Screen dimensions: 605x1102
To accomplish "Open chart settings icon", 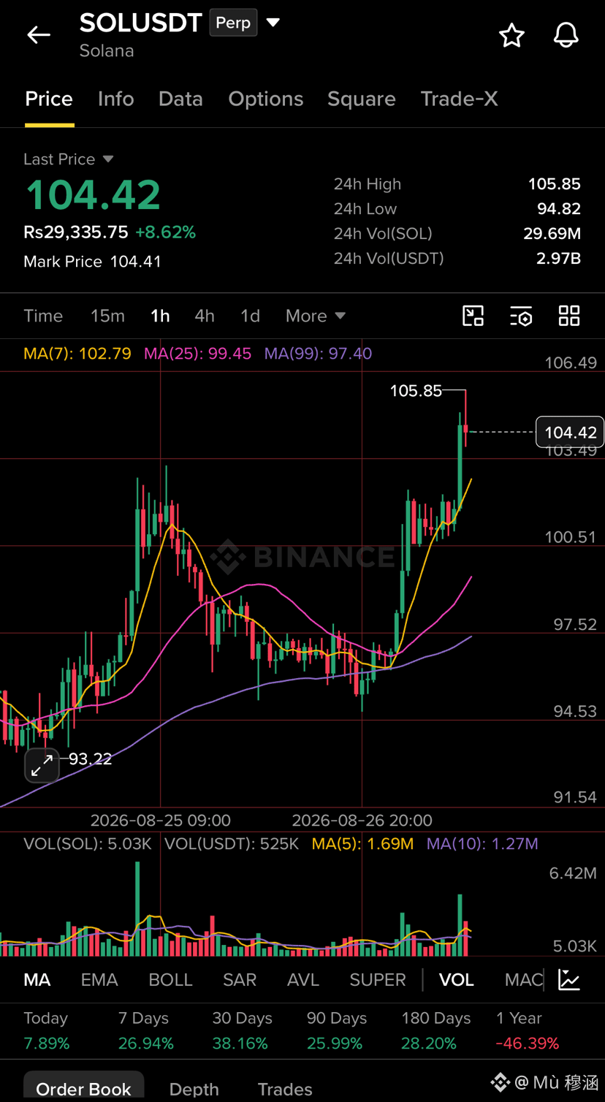I will click(521, 316).
